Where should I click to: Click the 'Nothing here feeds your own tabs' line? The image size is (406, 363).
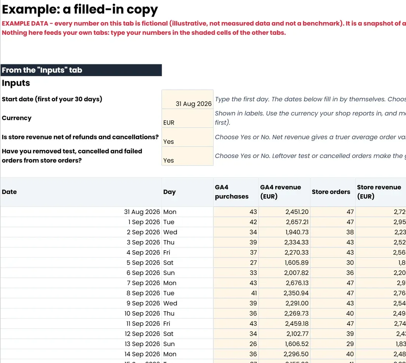click(x=144, y=33)
